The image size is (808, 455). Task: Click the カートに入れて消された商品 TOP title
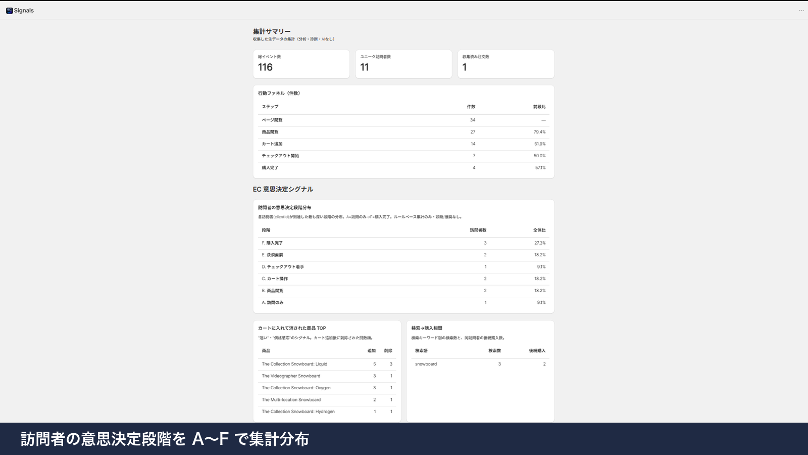coord(292,328)
